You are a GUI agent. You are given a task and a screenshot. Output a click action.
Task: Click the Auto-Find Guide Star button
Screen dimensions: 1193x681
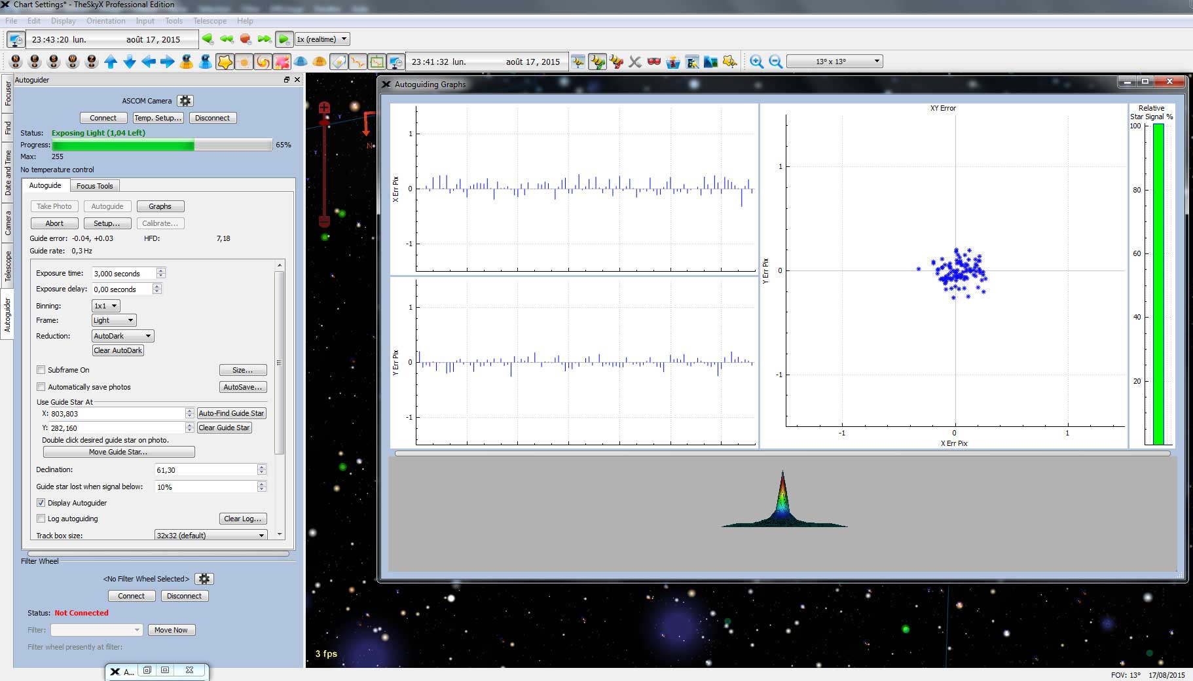point(232,413)
